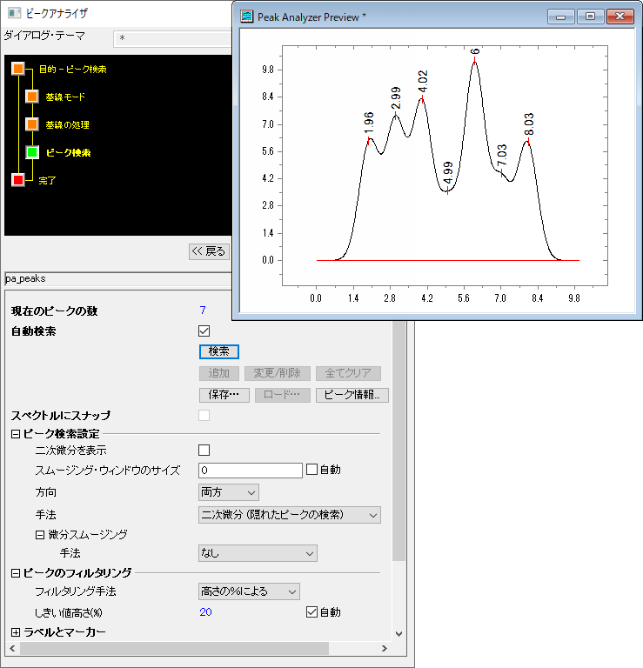Collapse the 微分スムージング subsection

[40, 535]
